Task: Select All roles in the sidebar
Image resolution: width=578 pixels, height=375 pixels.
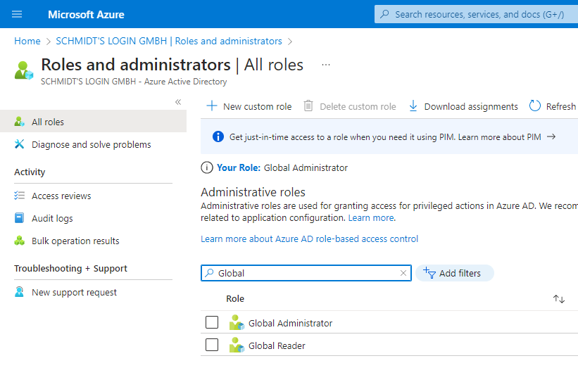Action: [93, 122]
